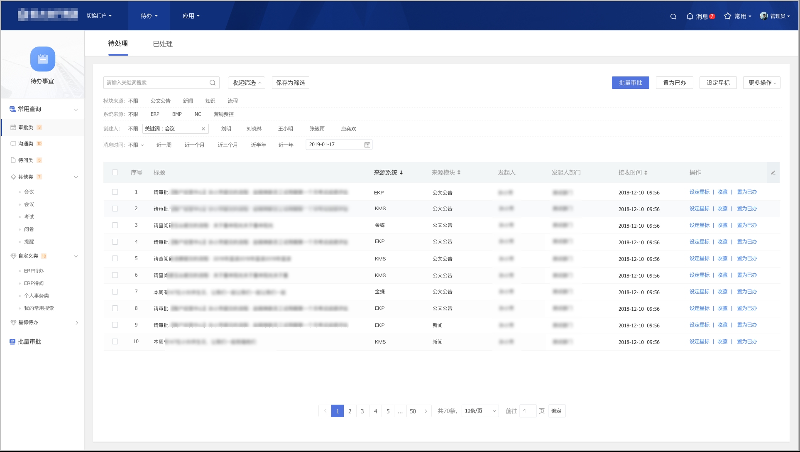Click the search magnifier icon in top bar
Screen dimensions: 800x452
click(x=673, y=17)
